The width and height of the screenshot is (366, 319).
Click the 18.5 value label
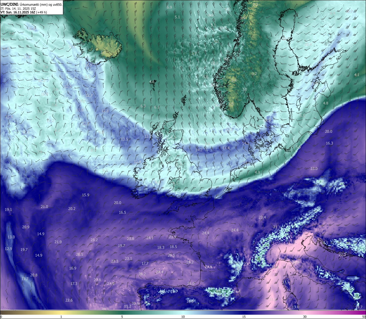(x=173, y=247)
